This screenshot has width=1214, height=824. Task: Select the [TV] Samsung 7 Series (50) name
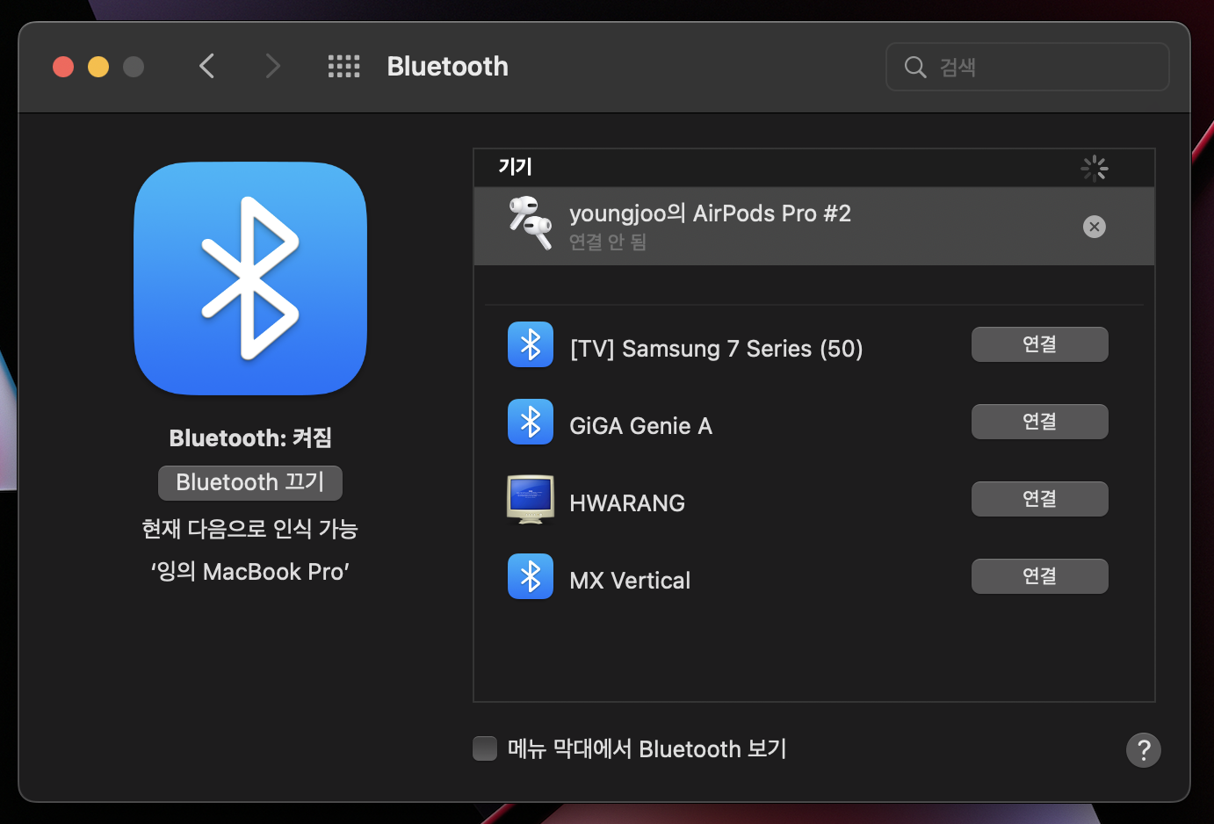pyautogui.click(x=716, y=349)
